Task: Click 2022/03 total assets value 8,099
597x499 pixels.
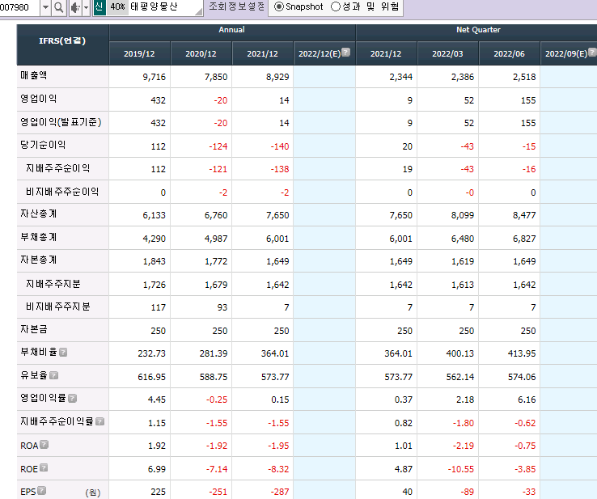Action: (x=463, y=215)
